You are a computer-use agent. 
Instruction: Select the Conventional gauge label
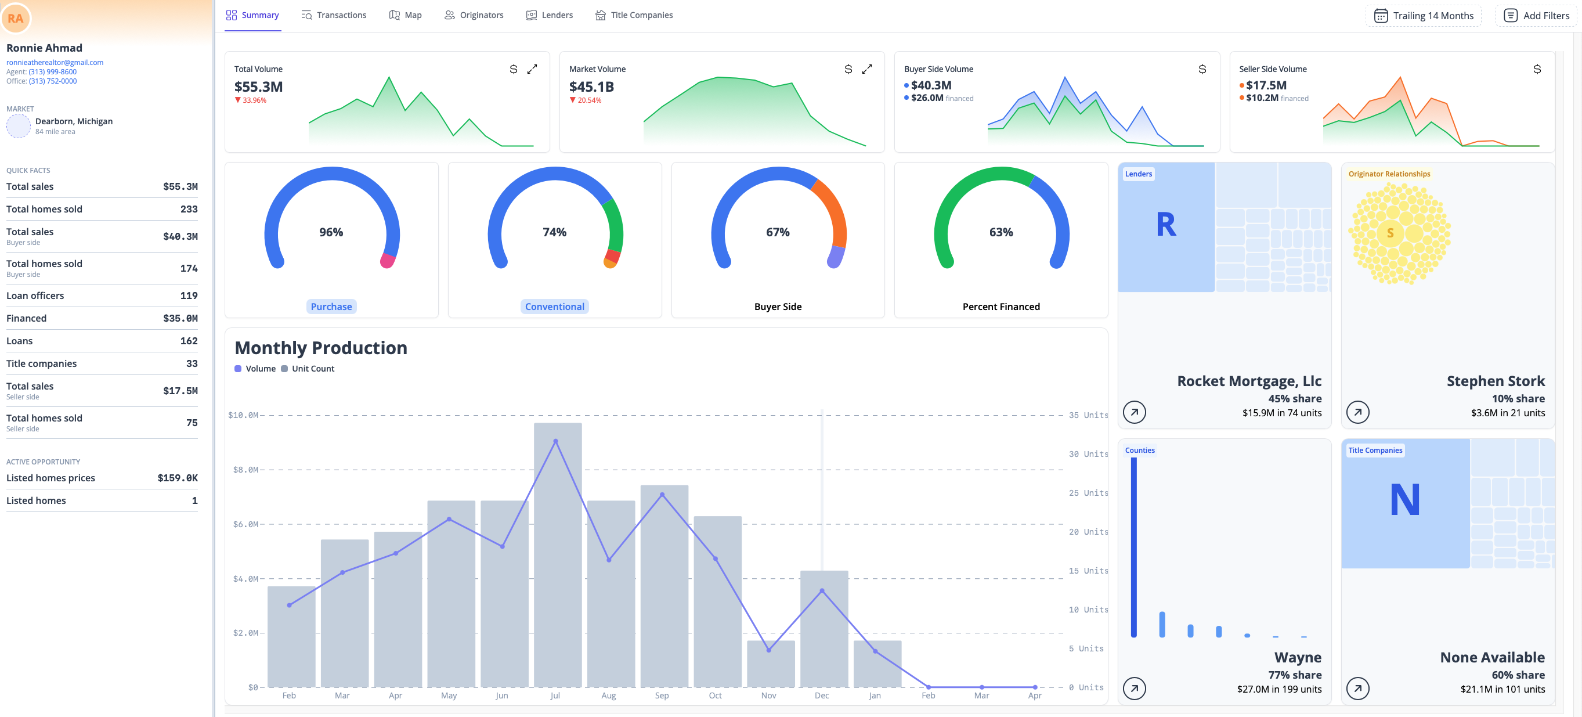[554, 306]
